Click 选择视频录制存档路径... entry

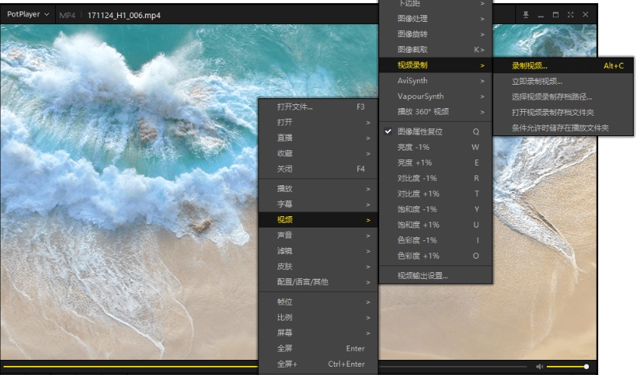coord(551,97)
